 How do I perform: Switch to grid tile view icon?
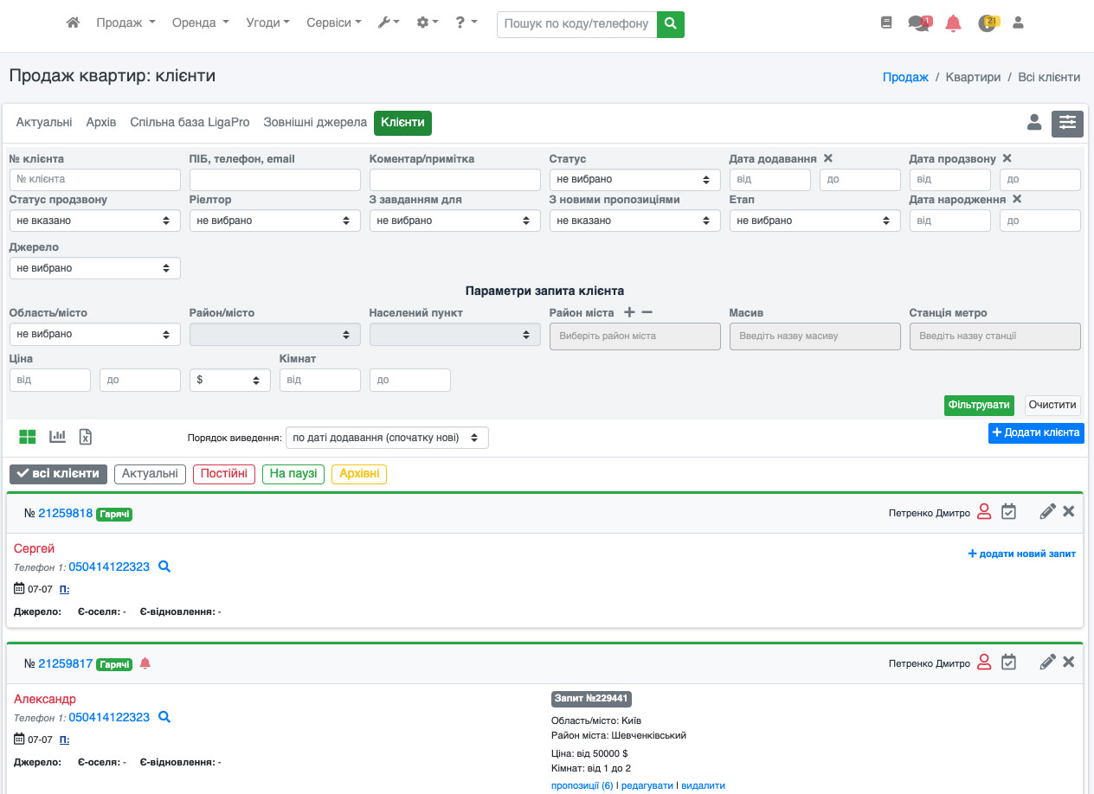(28, 437)
